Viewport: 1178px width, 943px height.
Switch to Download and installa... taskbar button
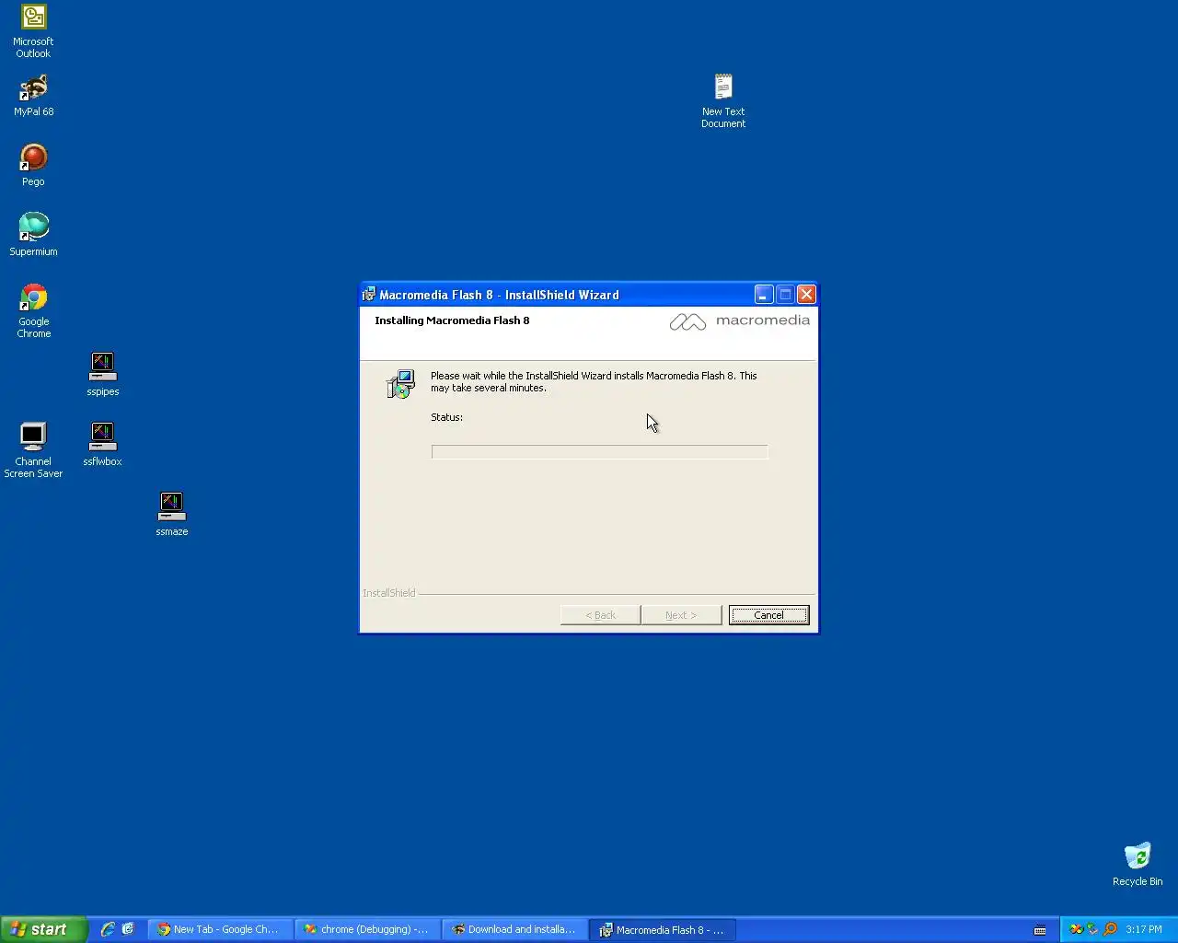coord(515,929)
